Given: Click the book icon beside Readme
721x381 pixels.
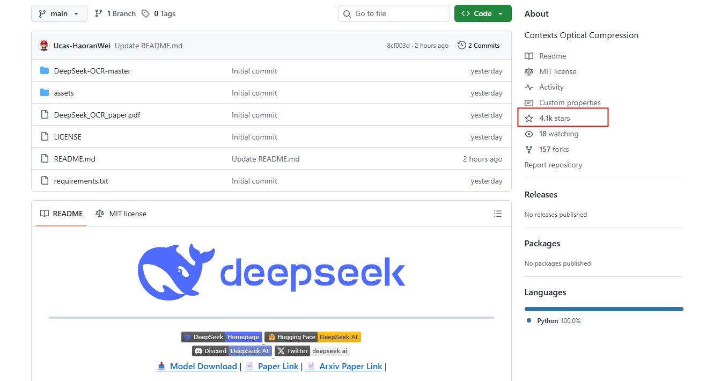Looking at the screenshot, I should pos(529,56).
